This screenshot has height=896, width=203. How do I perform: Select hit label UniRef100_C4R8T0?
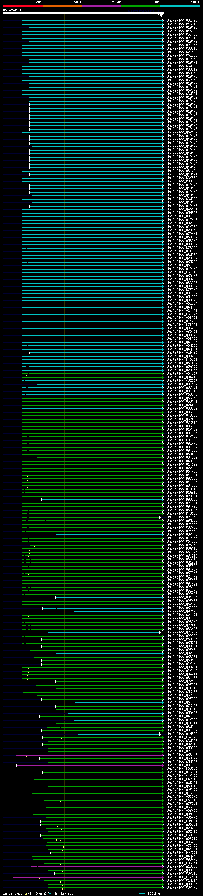pyautogui.click(x=182, y=779)
